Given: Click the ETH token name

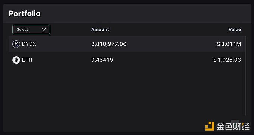Looking at the screenshot, I should (27, 60).
